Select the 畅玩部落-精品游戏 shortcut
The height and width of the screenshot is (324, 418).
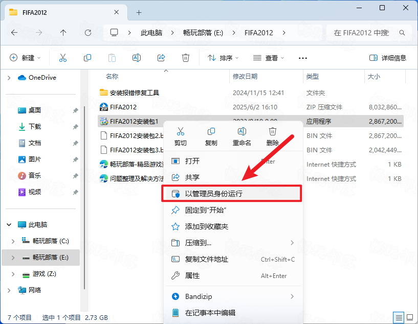tap(131, 165)
